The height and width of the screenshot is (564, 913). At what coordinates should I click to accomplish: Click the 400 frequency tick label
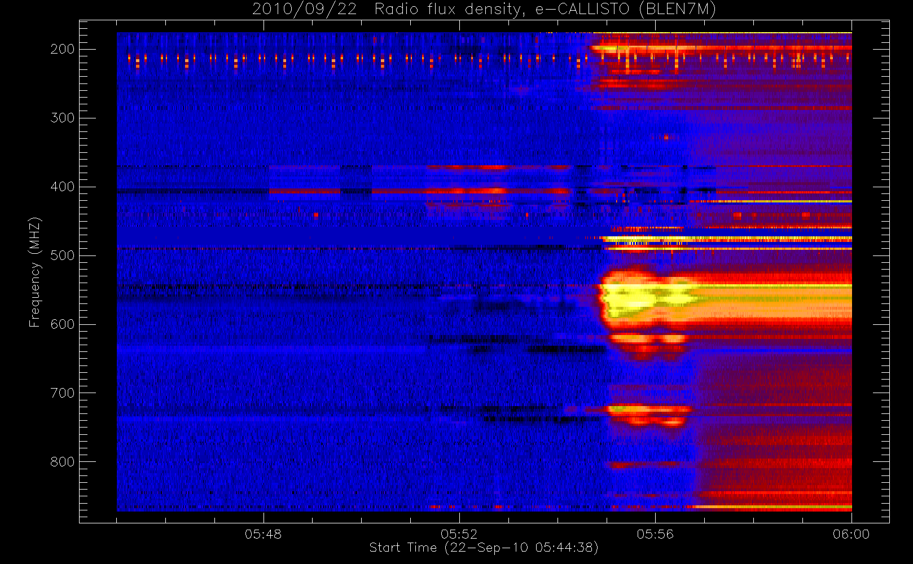click(x=63, y=187)
